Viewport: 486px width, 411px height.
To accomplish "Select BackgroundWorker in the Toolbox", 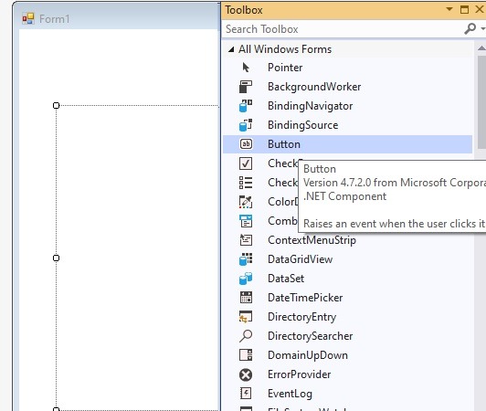I will tap(314, 87).
